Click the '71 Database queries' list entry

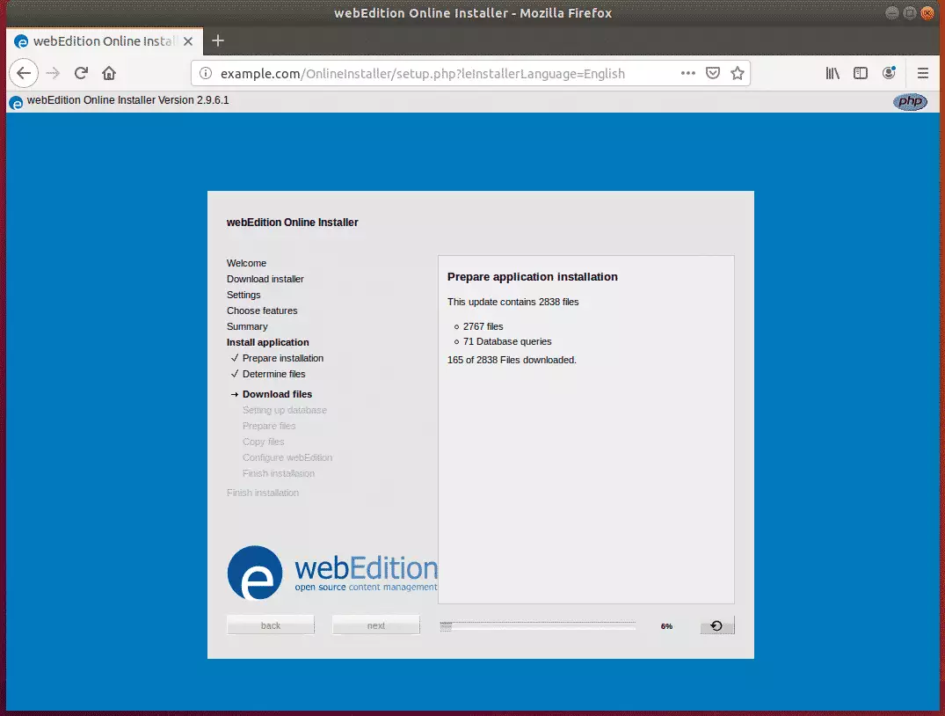point(507,341)
